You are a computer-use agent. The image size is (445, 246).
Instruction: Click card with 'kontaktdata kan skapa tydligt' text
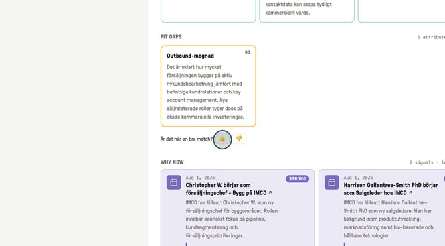[307, 11]
